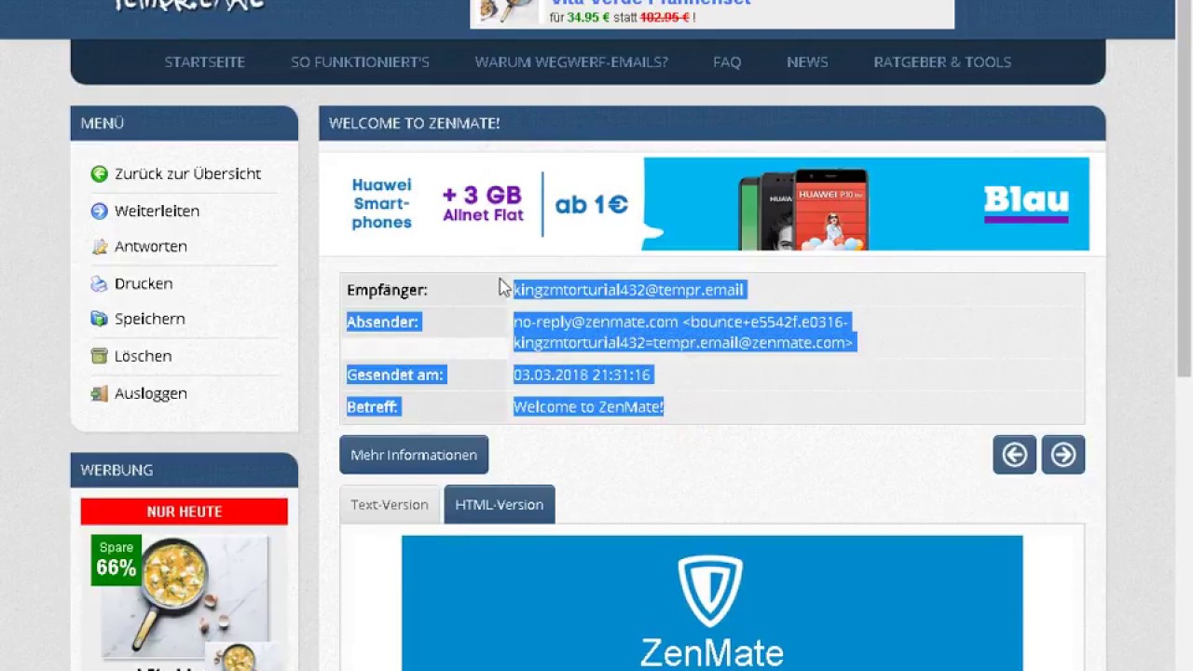This screenshot has height=671, width=1193.
Task: Click the Betreff label
Action: [373, 406]
